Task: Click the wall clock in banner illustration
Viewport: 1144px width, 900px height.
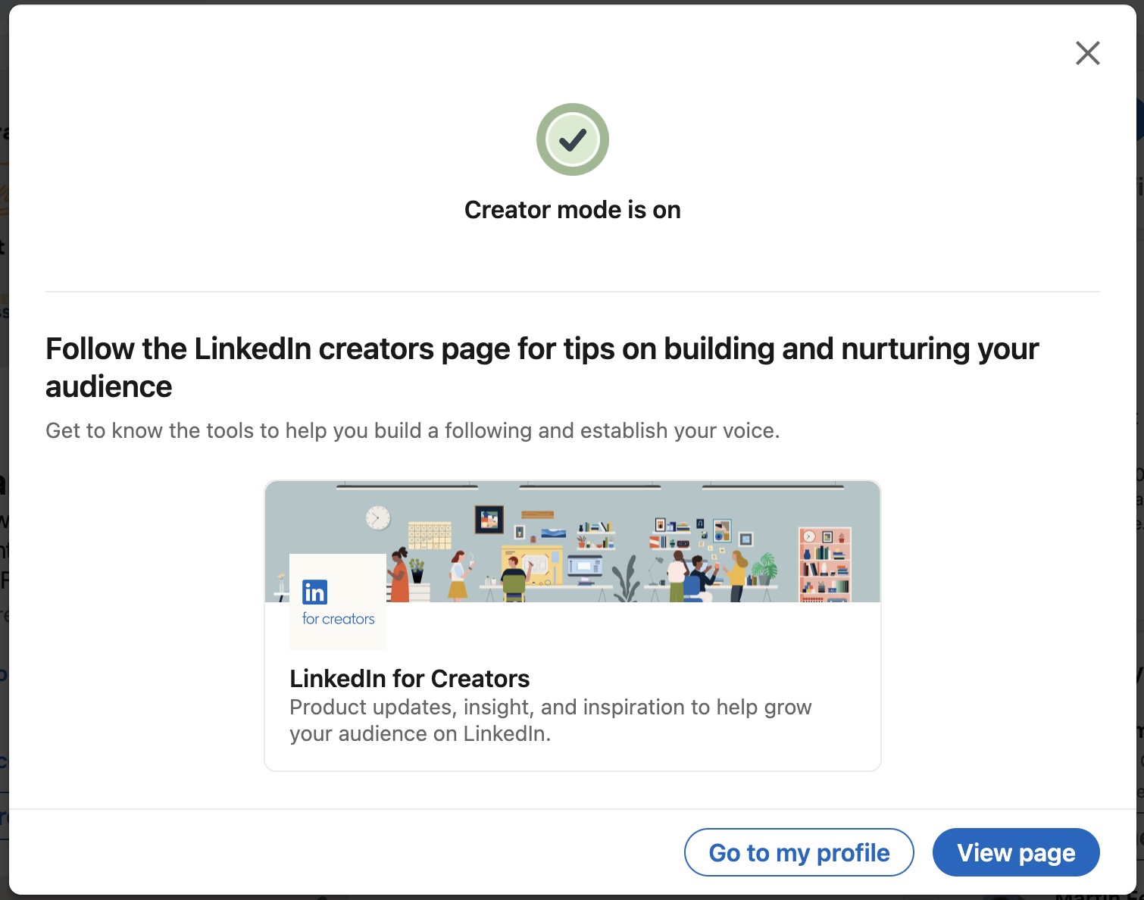Action: (x=377, y=518)
